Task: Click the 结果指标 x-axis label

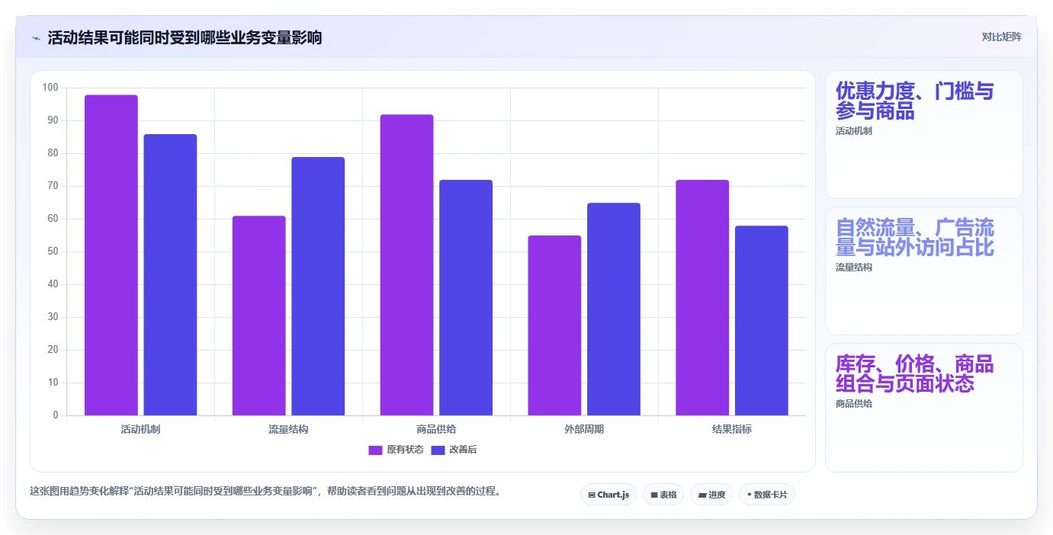Action: pyautogui.click(x=732, y=429)
